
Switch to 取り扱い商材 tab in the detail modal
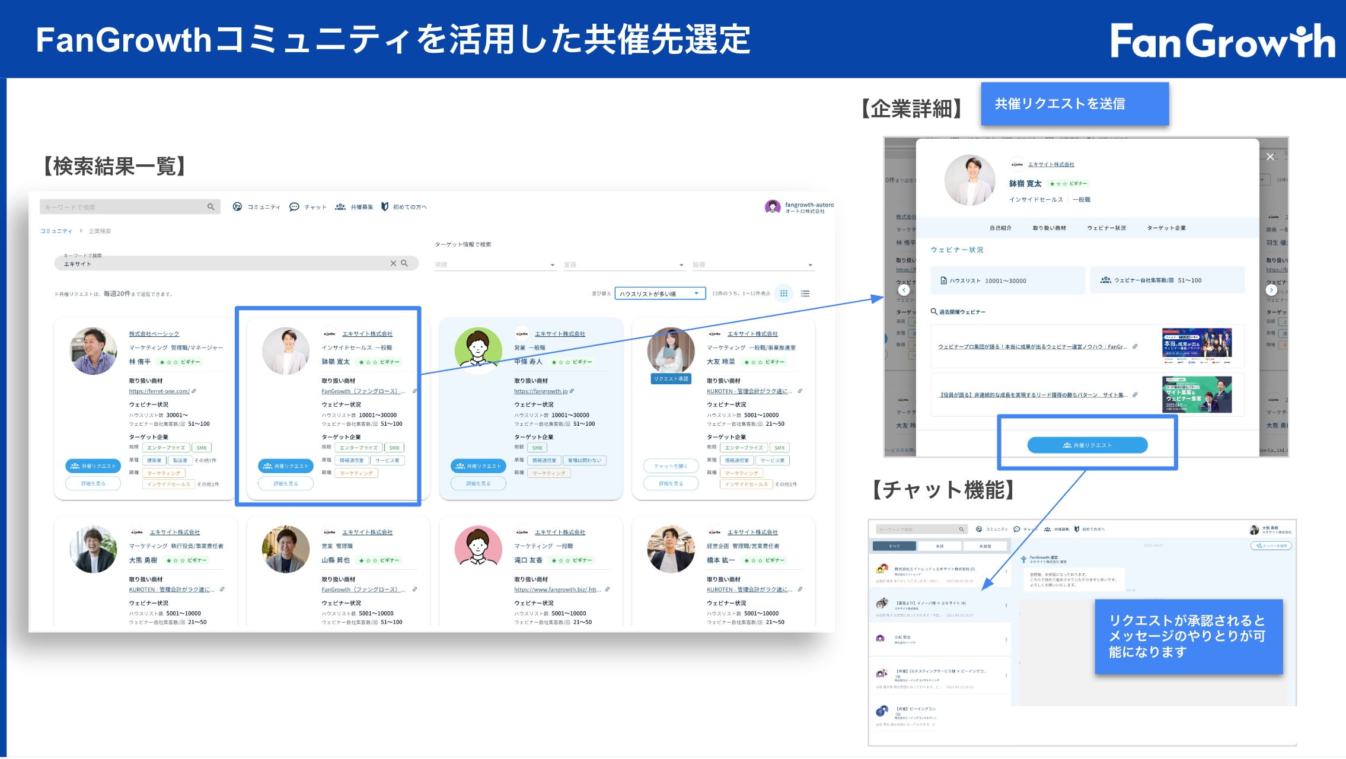point(1050,228)
